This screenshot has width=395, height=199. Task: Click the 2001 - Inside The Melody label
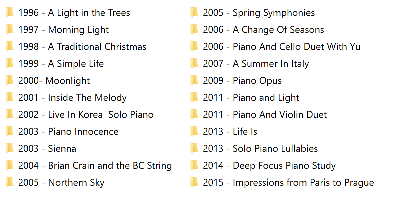point(72,98)
